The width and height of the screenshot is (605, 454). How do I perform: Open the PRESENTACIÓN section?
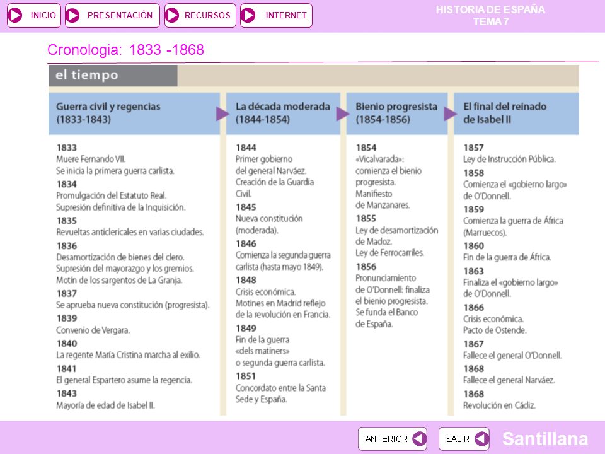pos(112,15)
